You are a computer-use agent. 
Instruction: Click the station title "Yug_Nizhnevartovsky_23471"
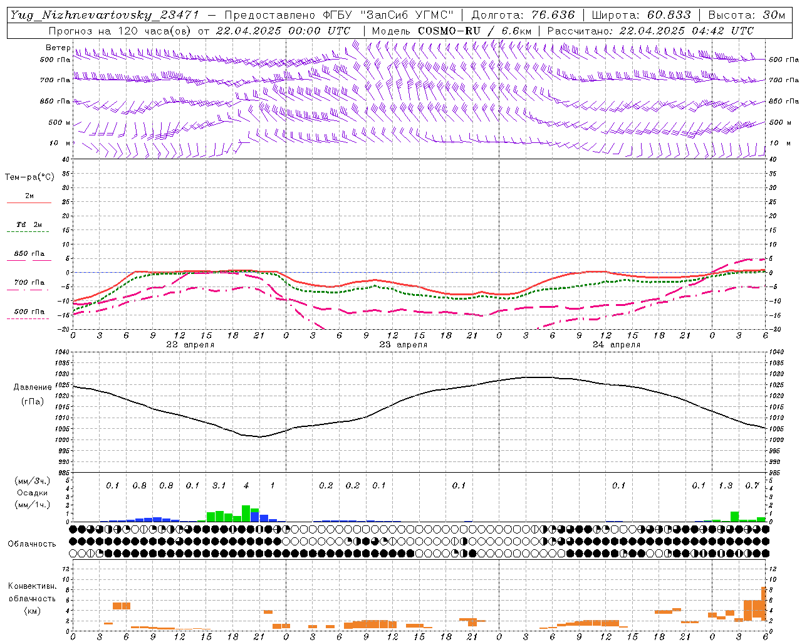coord(104,15)
